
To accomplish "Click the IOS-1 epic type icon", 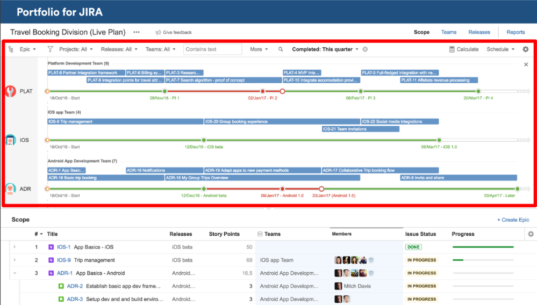I will click(x=51, y=247).
